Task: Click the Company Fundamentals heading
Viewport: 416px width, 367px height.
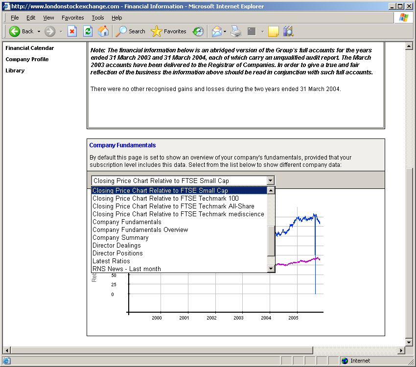Action: pyautogui.click(x=122, y=145)
